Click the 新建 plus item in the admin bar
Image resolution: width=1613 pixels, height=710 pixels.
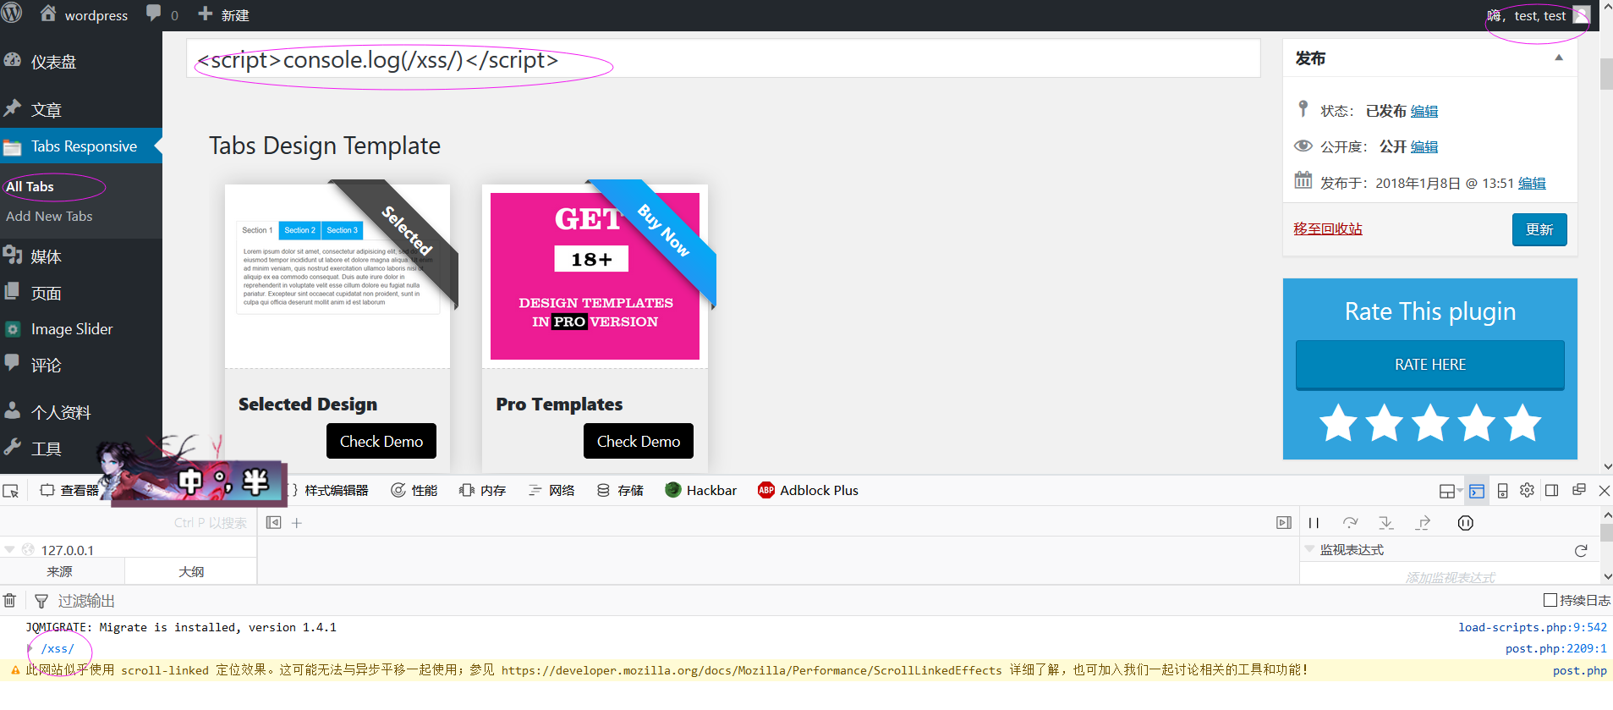click(x=223, y=14)
